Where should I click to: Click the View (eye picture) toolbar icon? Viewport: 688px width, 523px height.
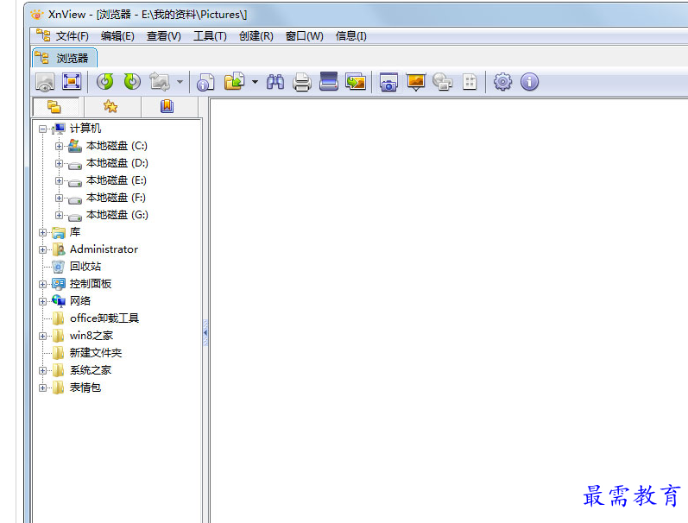point(45,82)
